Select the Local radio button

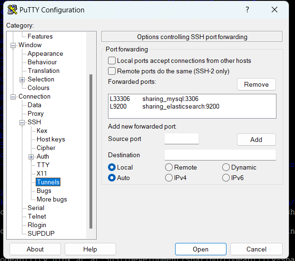click(x=112, y=167)
